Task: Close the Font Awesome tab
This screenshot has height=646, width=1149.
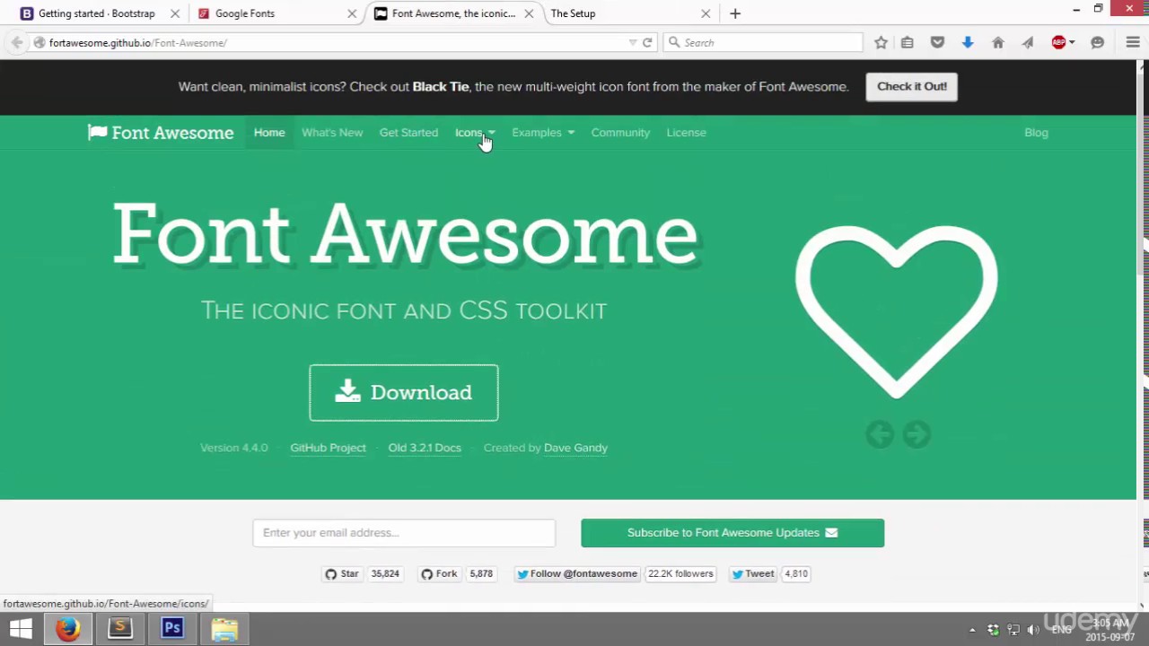Action: point(529,13)
